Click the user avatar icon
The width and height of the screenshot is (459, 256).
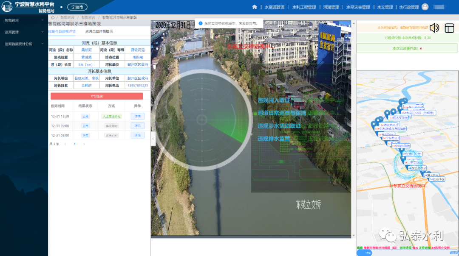425,7
